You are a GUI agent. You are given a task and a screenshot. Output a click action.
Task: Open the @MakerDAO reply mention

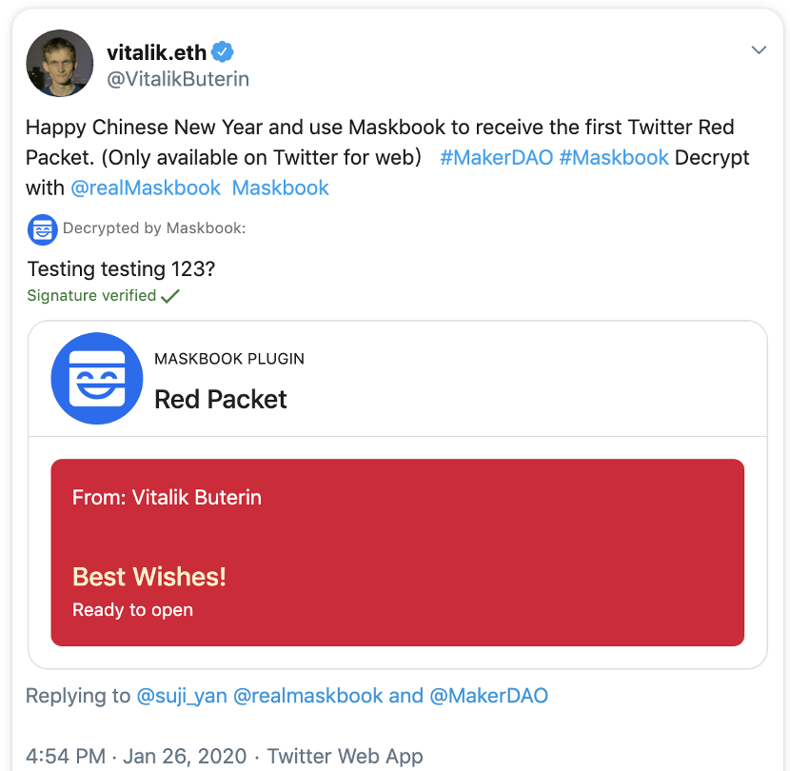[x=489, y=696]
